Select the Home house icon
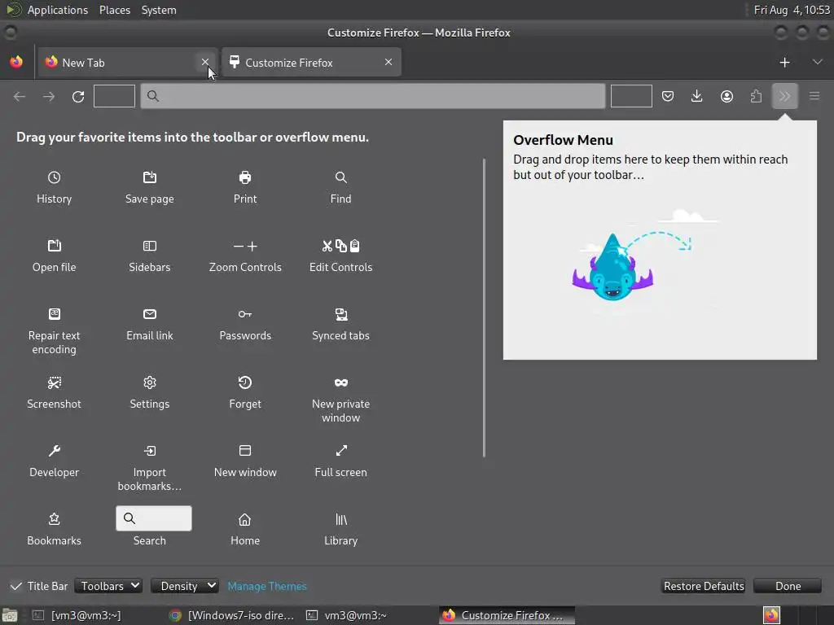Image resolution: width=834 pixels, height=625 pixels. pyautogui.click(x=244, y=519)
